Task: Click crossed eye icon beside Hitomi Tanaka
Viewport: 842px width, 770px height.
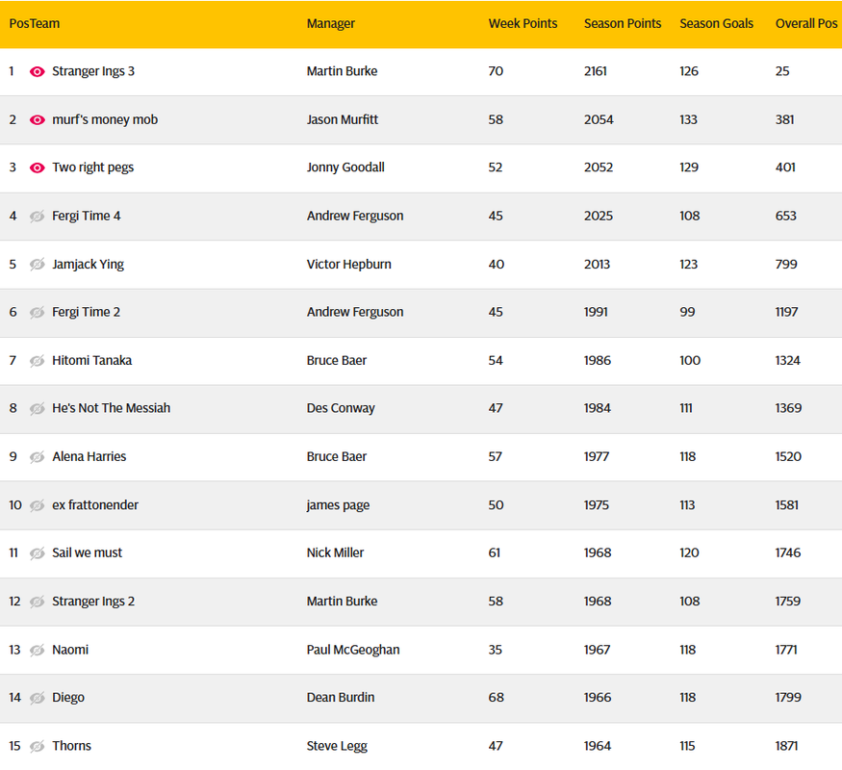Action: tap(38, 361)
